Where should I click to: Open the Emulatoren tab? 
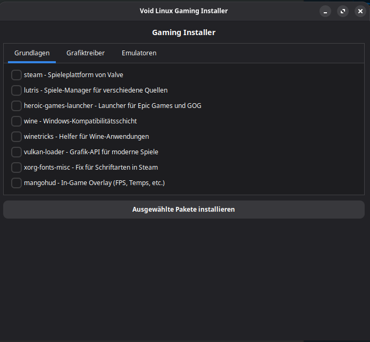[139, 53]
